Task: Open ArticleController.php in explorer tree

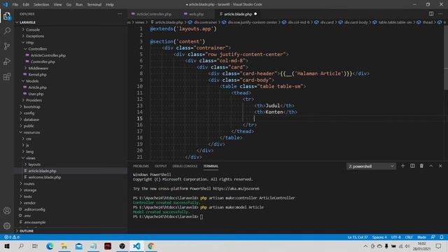Action: click(x=48, y=55)
